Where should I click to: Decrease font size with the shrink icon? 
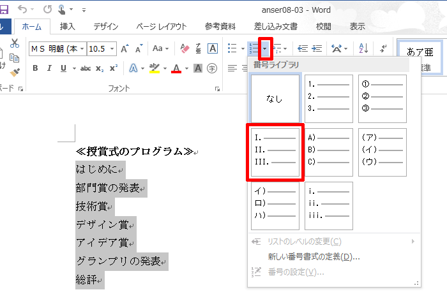tap(139, 48)
